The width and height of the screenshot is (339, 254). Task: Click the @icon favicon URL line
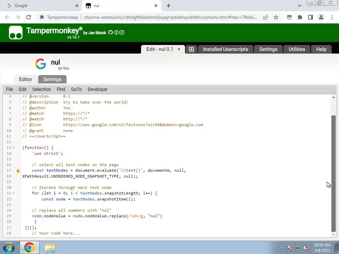pyautogui.click(x=113, y=125)
